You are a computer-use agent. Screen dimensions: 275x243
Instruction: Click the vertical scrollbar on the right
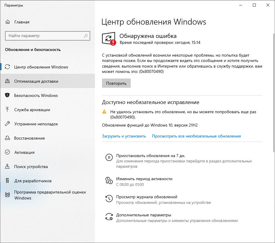pyautogui.click(x=274, y=92)
